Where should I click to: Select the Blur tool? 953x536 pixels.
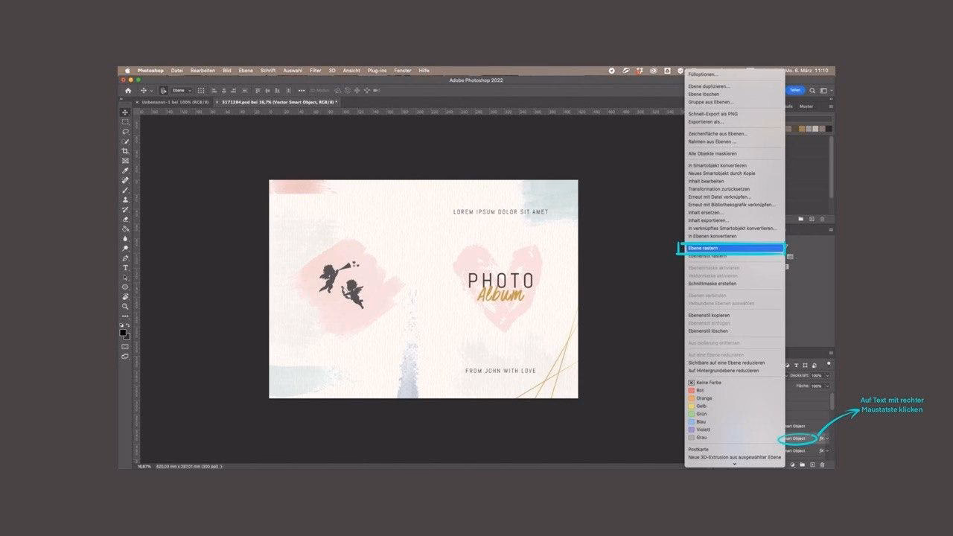click(x=125, y=238)
